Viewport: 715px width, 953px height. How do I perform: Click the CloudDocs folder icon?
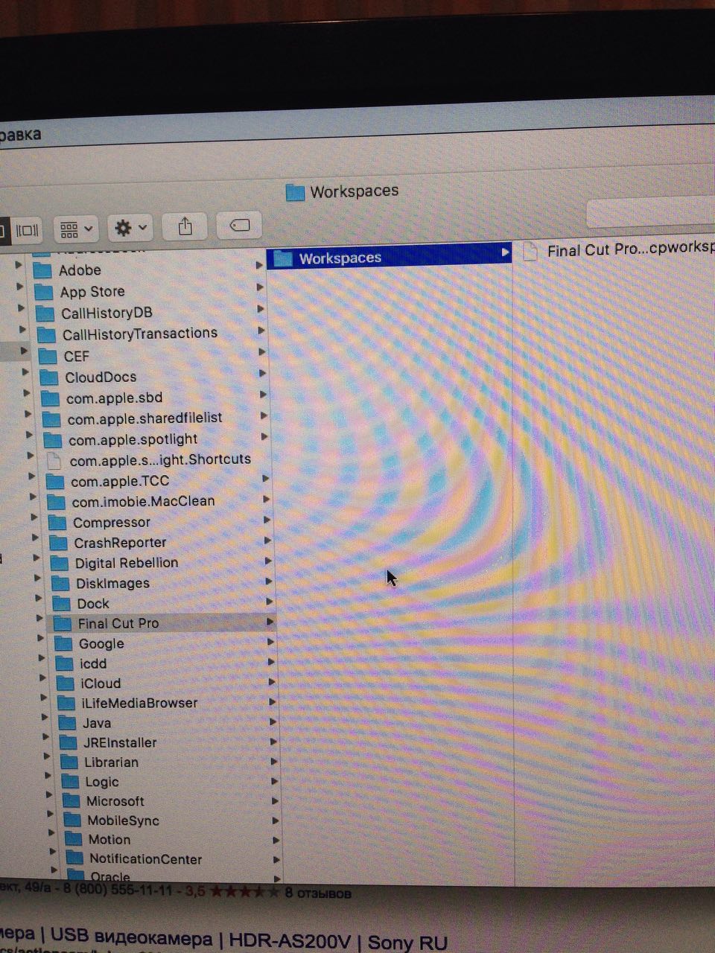pos(49,377)
